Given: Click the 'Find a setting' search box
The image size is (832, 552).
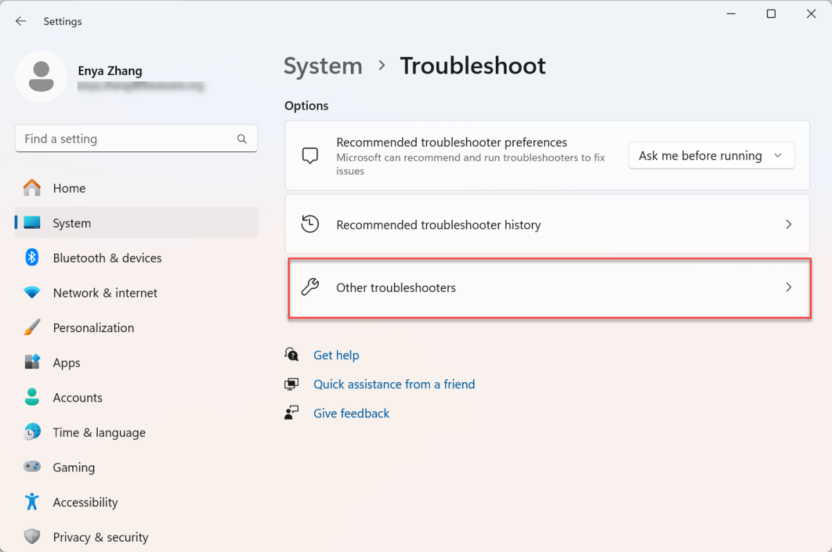Looking at the screenshot, I should click(x=137, y=139).
